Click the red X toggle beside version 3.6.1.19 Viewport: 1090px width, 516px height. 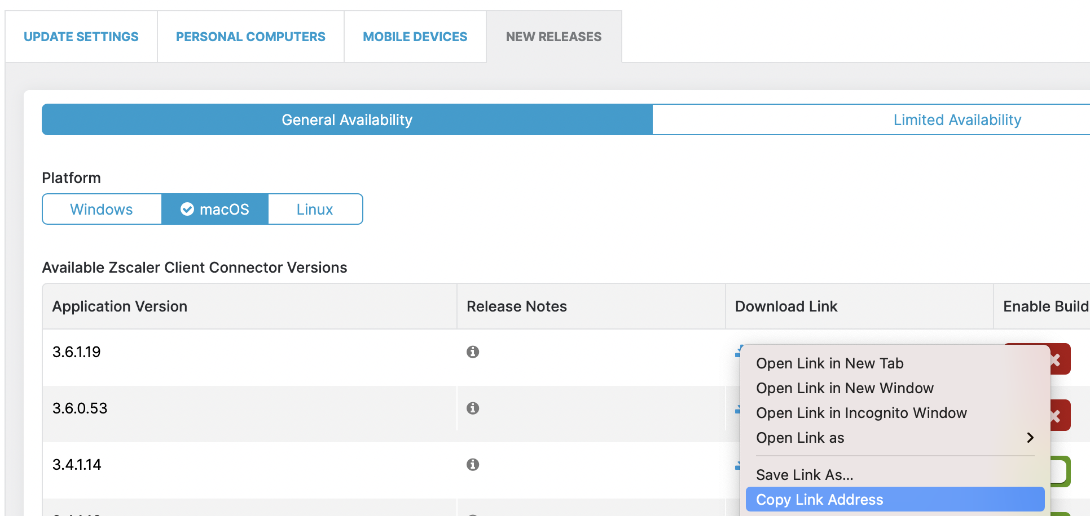click(x=1056, y=359)
